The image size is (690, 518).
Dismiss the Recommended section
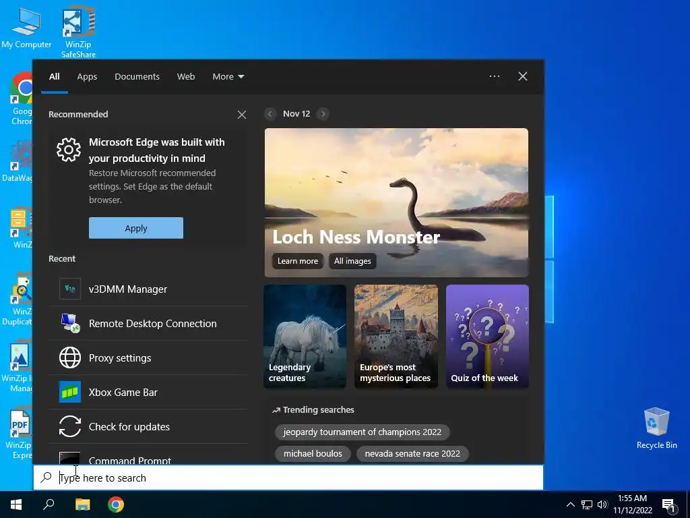coord(242,115)
